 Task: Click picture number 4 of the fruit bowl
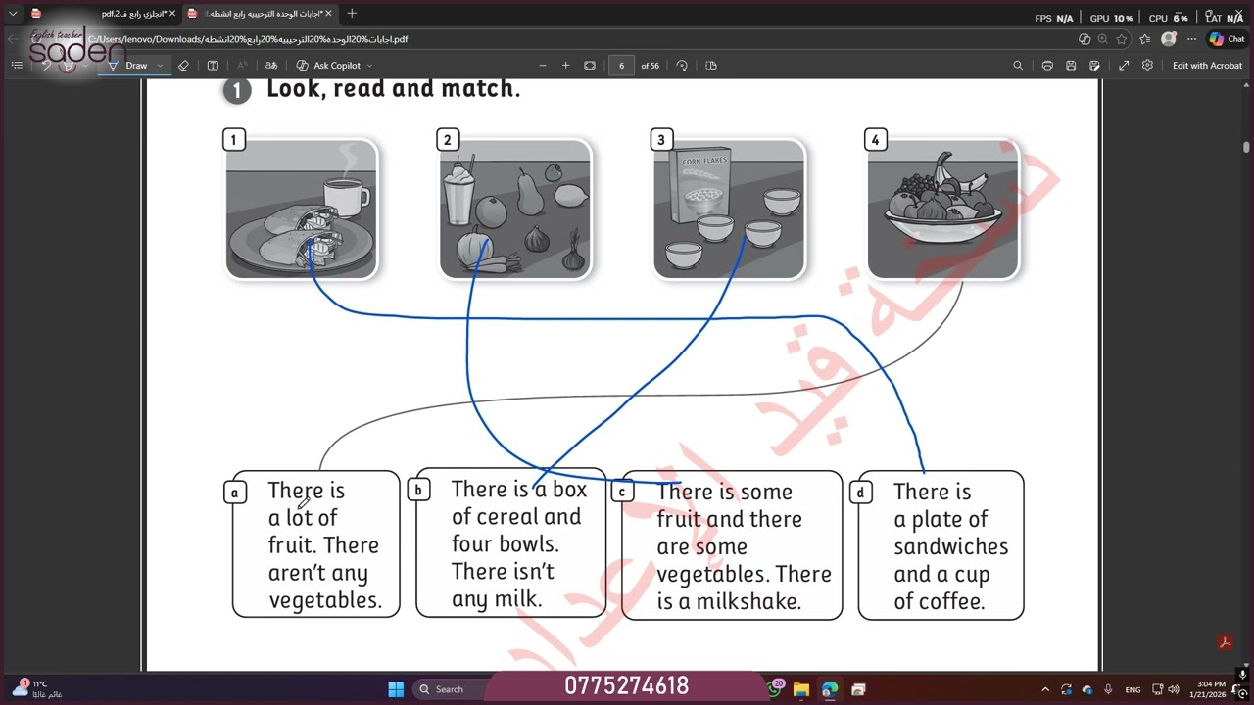point(943,209)
